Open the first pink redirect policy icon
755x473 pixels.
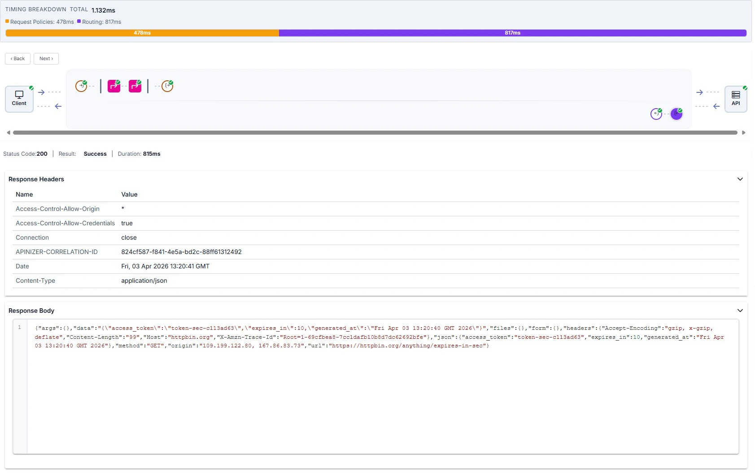[113, 86]
